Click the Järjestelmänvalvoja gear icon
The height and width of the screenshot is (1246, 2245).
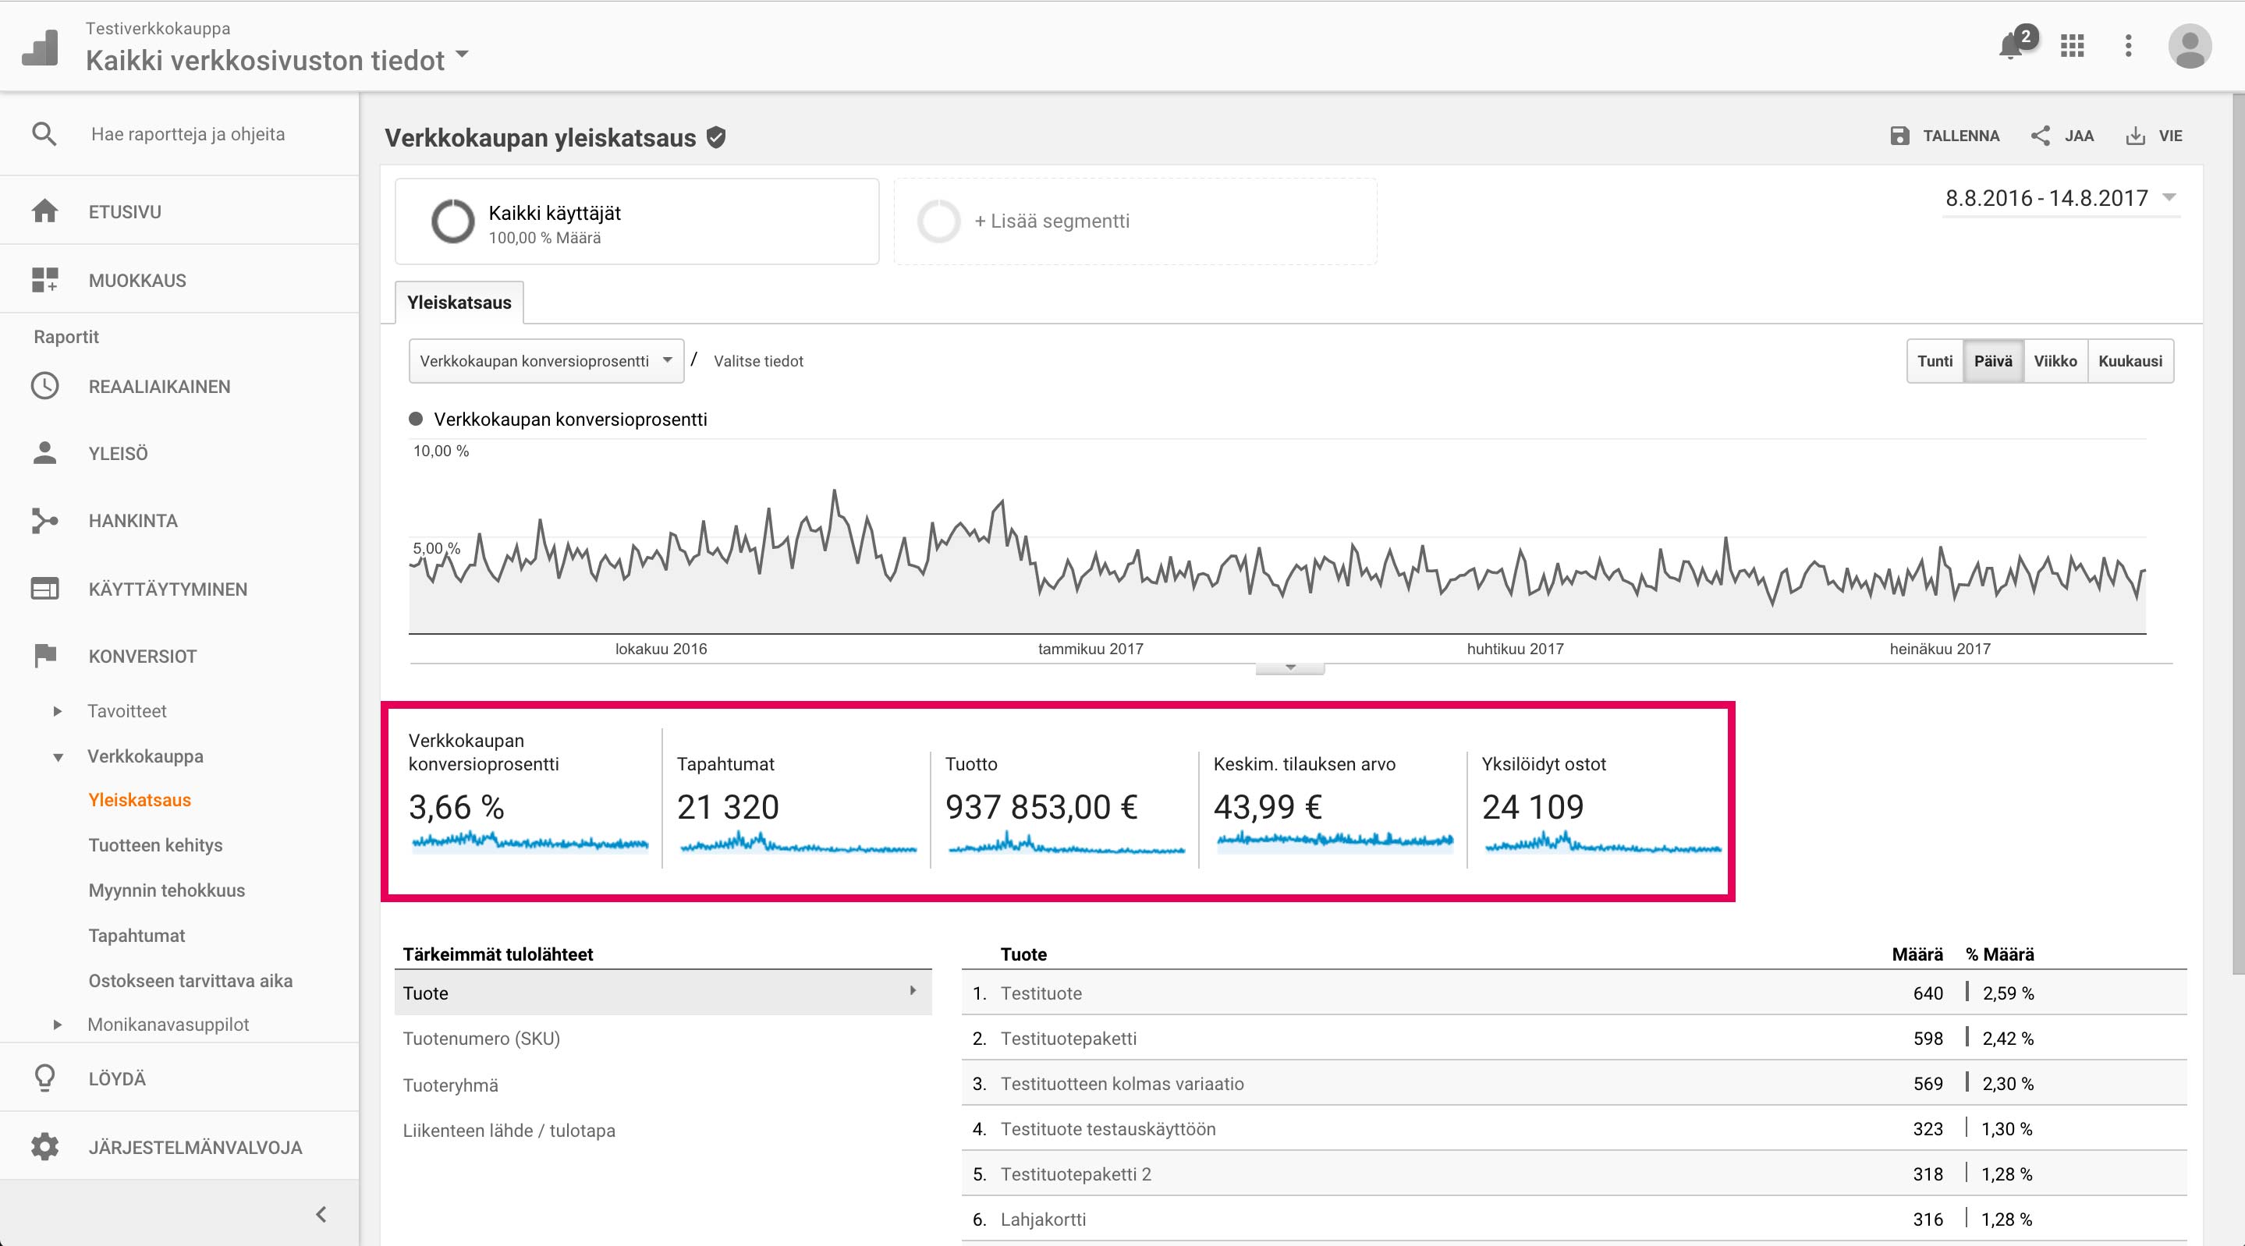pos(44,1147)
